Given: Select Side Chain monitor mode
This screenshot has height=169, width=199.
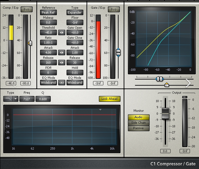Looking at the screenshot, I should coord(139,123).
